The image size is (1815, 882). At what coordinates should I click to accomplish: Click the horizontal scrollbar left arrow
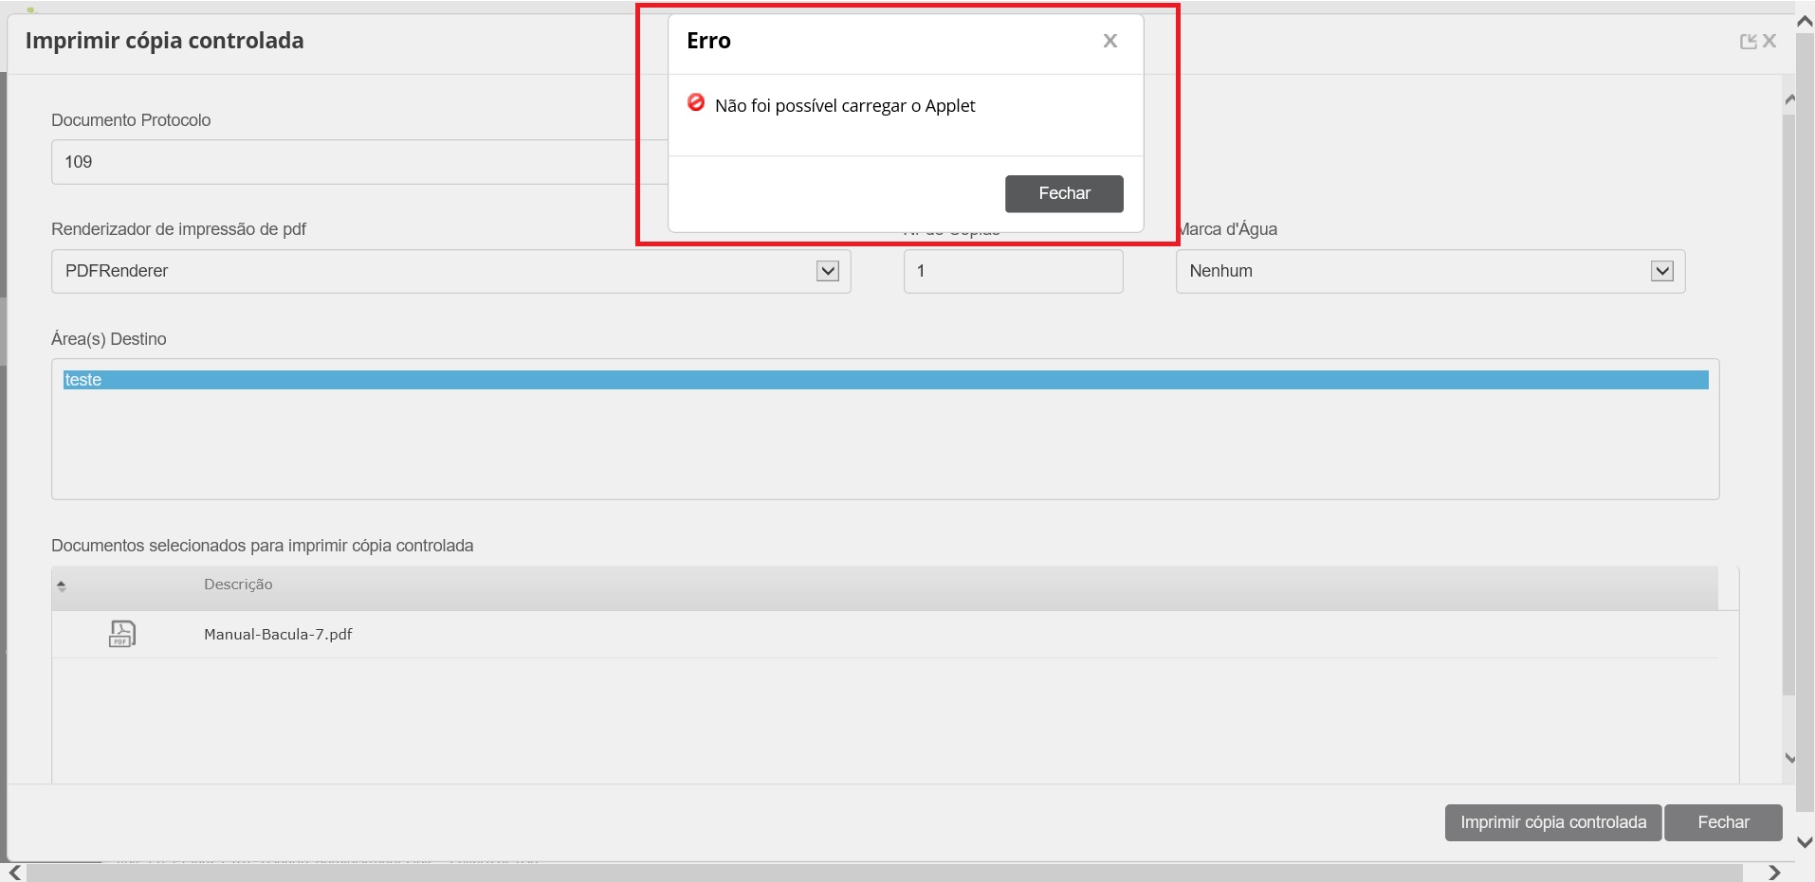tap(15, 873)
